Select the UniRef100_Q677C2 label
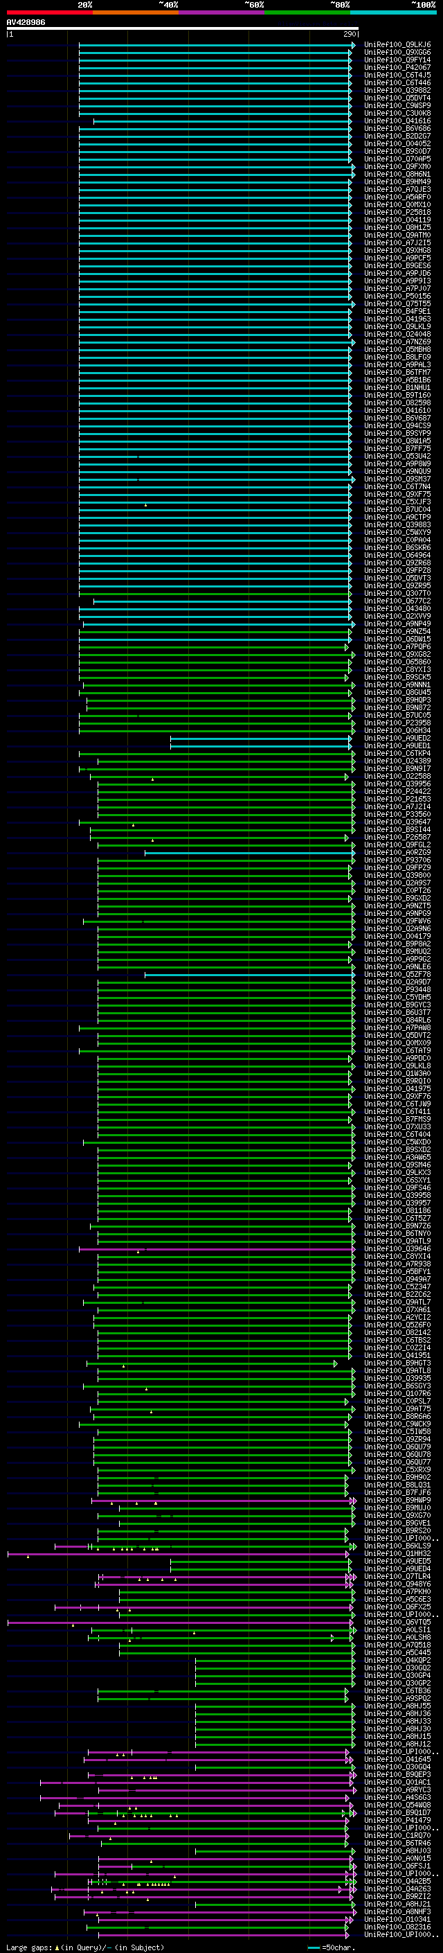443x1953 pixels. [x=397, y=601]
